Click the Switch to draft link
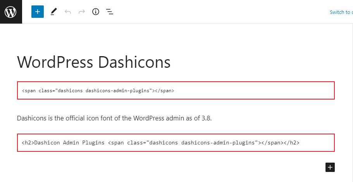This screenshot has height=182, width=353. (x=341, y=12)
